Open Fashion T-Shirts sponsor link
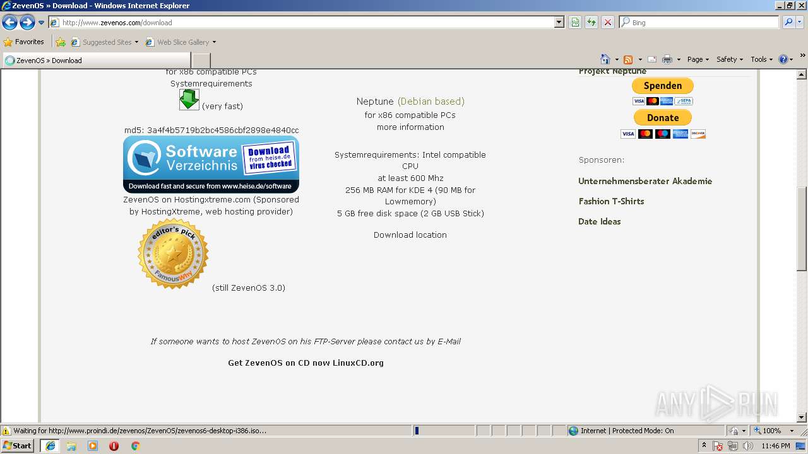 coord(611,201)
